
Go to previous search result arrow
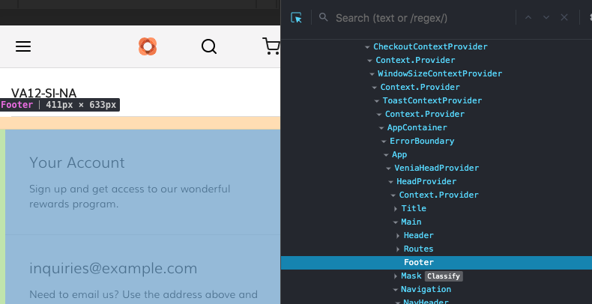pos(528,18)
